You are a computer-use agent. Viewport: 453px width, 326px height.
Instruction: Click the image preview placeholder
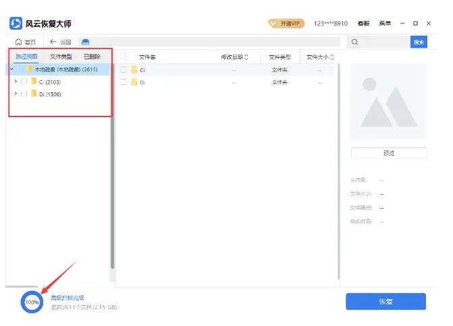[388, 102]
